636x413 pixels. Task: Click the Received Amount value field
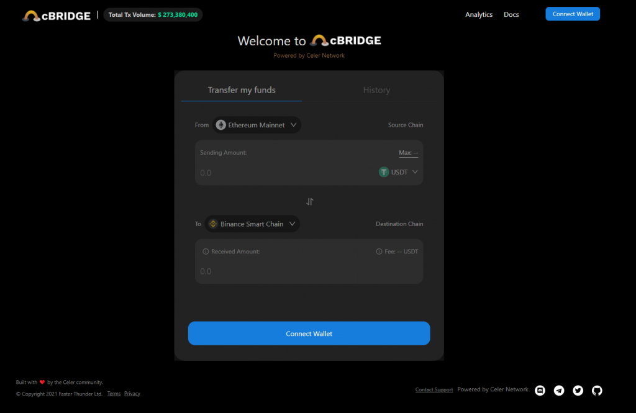coord(309,271)
